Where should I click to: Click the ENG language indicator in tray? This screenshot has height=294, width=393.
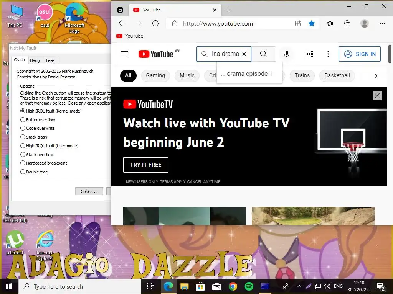(x=339, y=286)
